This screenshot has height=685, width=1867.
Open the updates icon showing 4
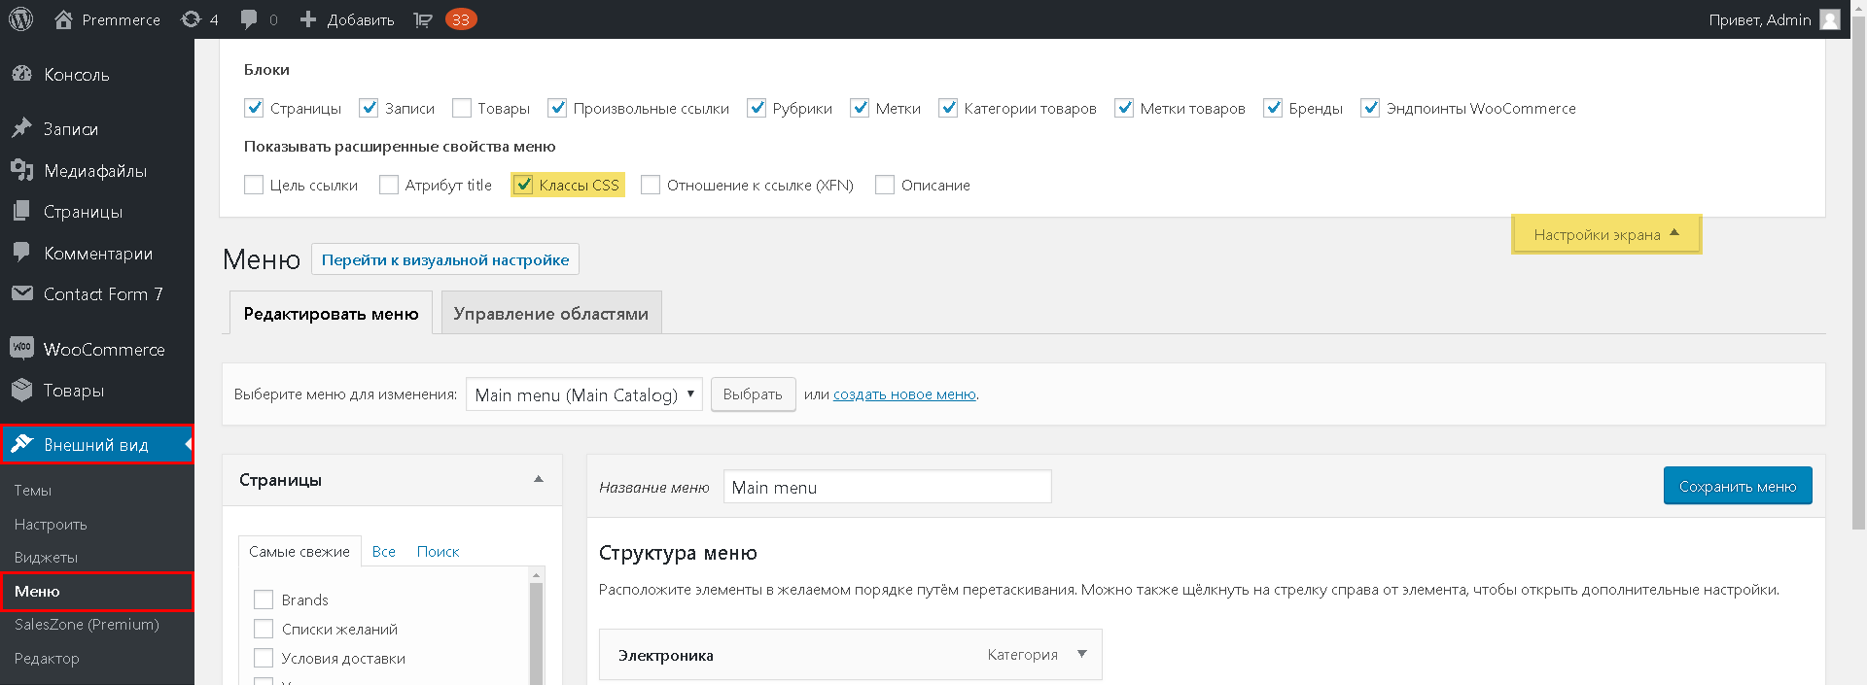[x=191, y=19]
